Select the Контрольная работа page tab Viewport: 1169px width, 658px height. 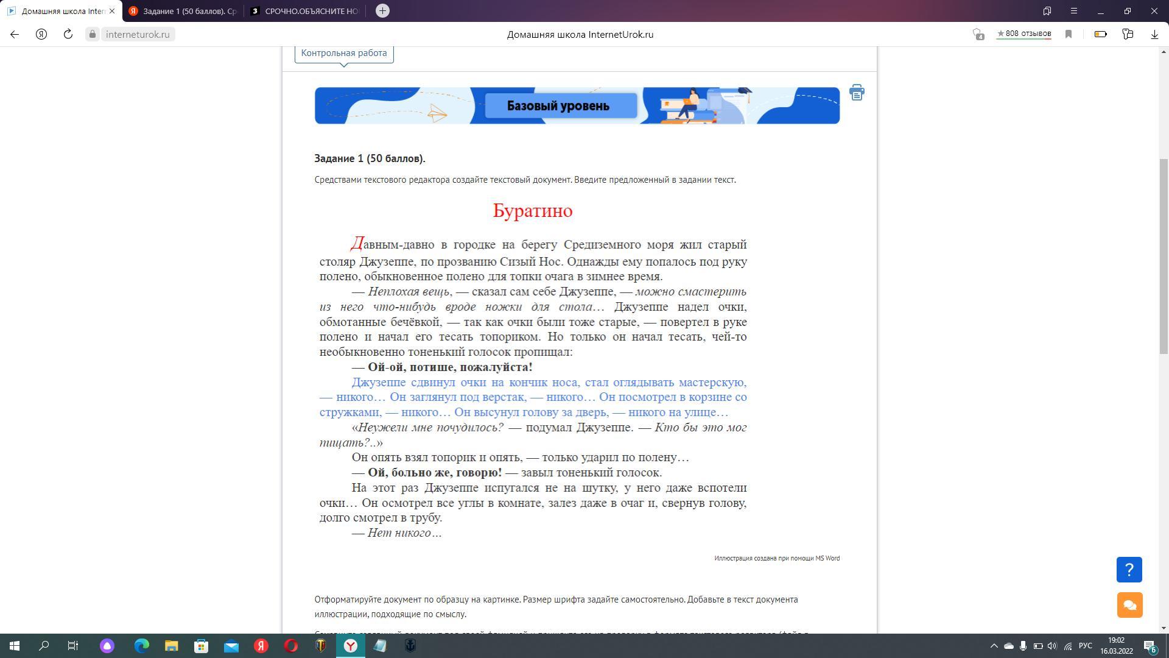point(344,53)
